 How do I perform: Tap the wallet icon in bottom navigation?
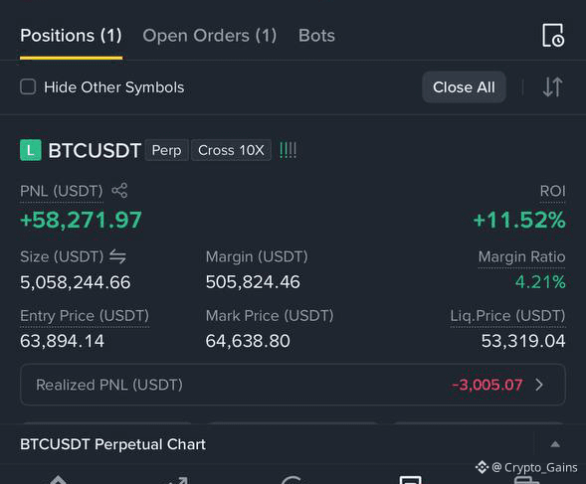tap(527, 479)
